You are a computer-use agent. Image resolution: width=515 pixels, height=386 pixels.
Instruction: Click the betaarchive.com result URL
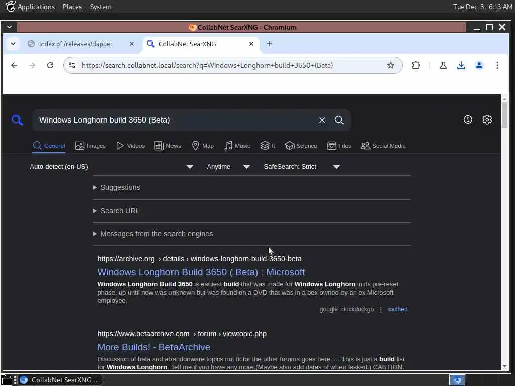point(182,334)
